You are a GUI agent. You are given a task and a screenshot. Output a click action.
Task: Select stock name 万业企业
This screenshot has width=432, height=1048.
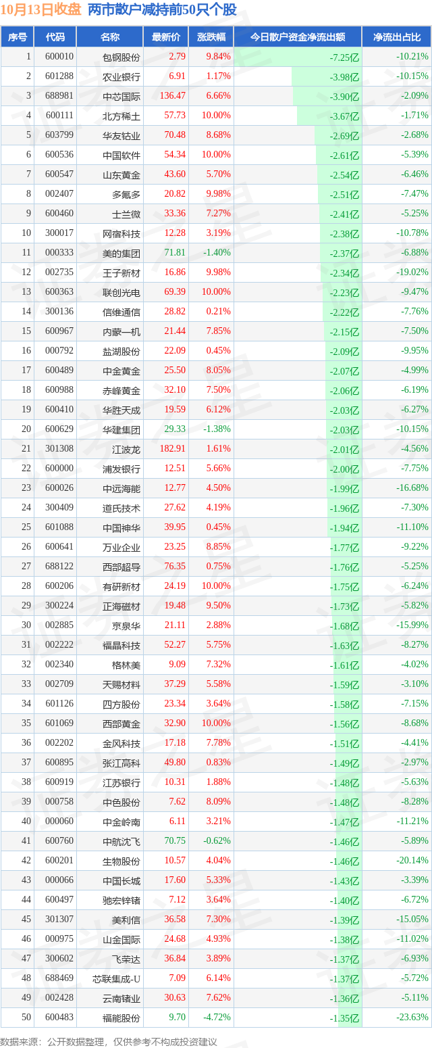[122, 548]
